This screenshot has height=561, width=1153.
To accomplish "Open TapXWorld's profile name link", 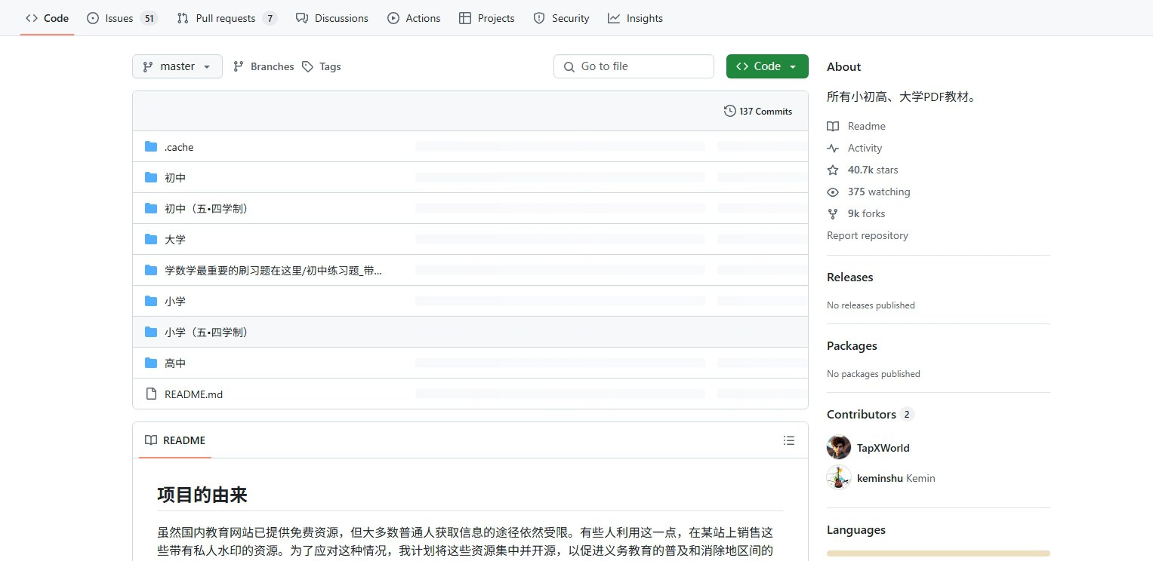I will pos(883,448).
